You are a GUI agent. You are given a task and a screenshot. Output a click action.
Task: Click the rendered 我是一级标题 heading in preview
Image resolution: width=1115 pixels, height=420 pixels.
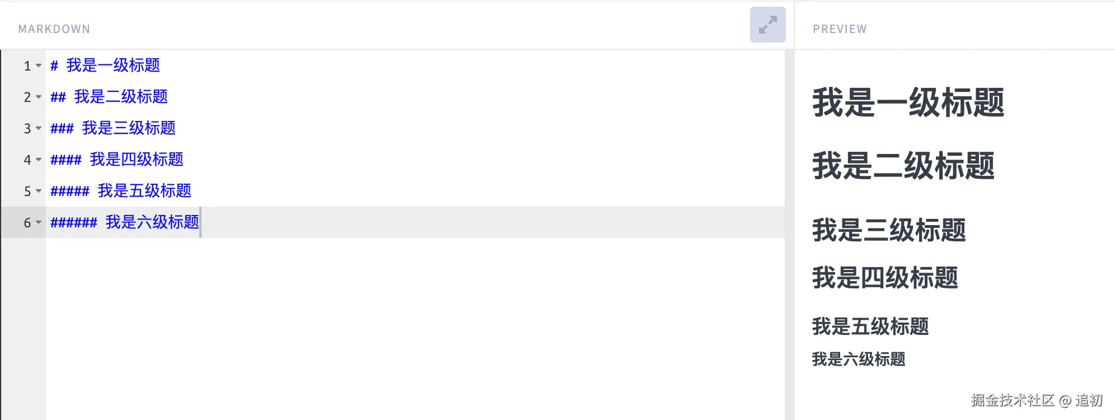908,102
